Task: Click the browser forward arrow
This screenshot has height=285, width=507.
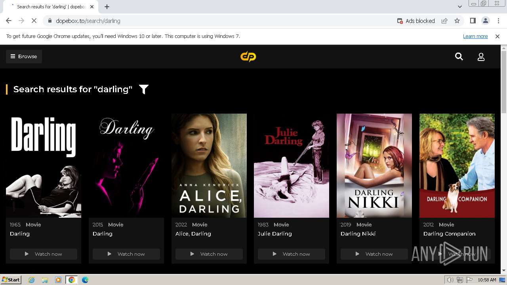Action: (21, 21)
